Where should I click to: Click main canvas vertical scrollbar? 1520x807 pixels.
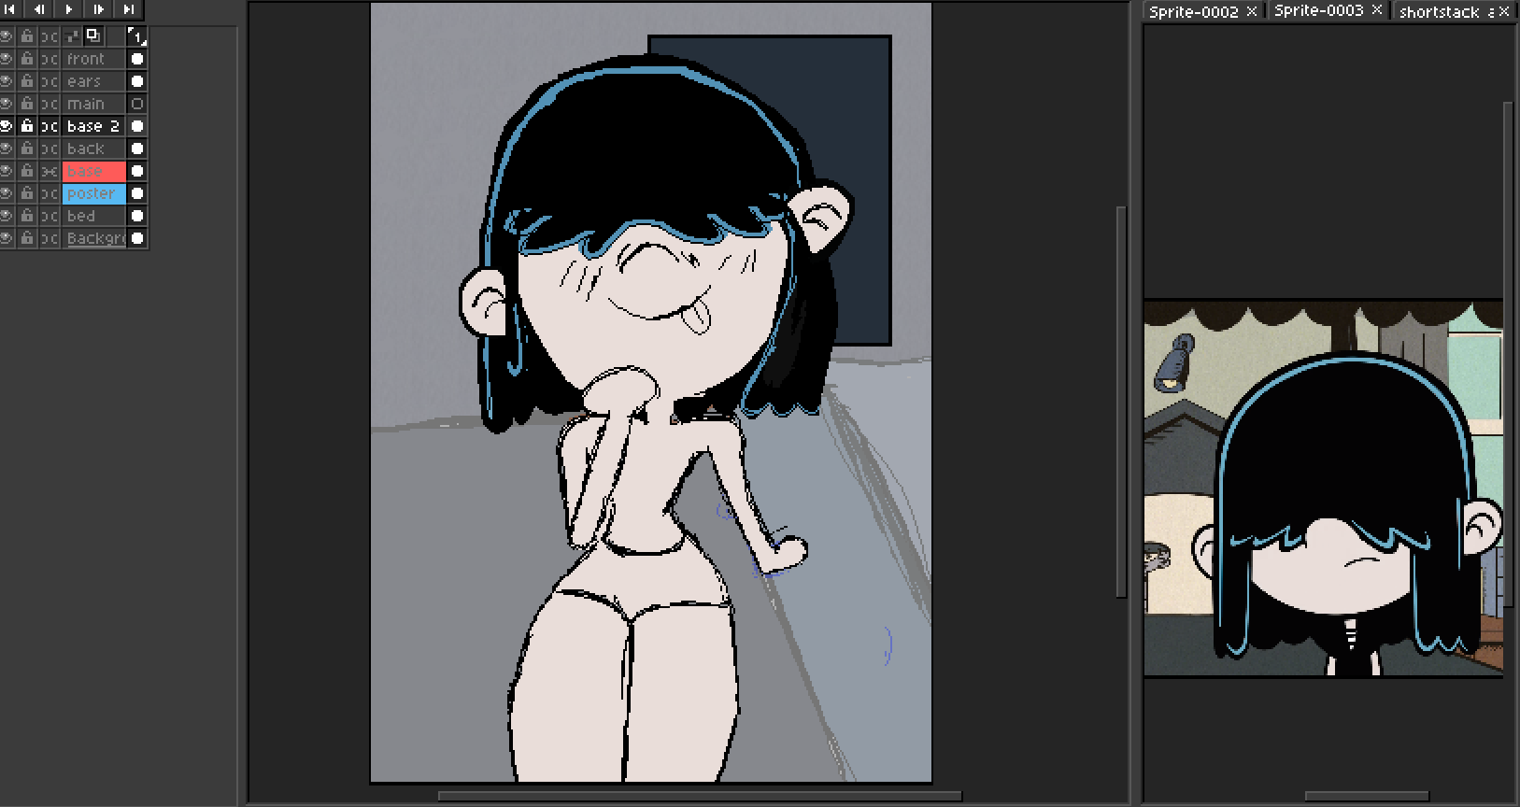[1121, 402]
